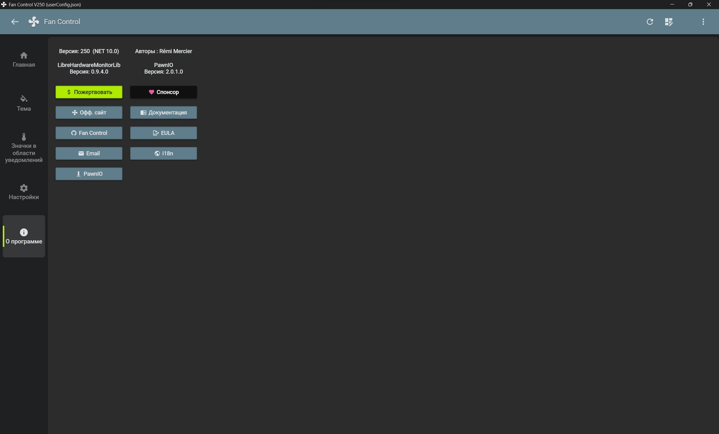The width and height of the screenshot is (719, 434).
Task: Open Настройки gear section
Action: click(x=24, y=192)
